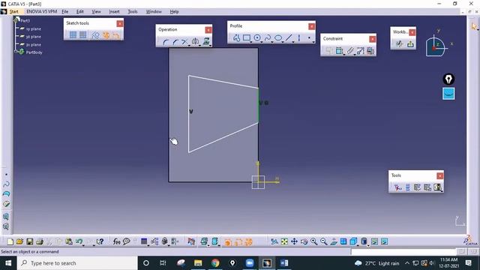This screenshot has height=270, width=480.
Task: Expand the Spline tool dropdown arrow
Action: [272, 42]
